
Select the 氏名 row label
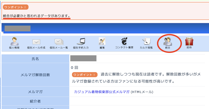tap(35, 59)
